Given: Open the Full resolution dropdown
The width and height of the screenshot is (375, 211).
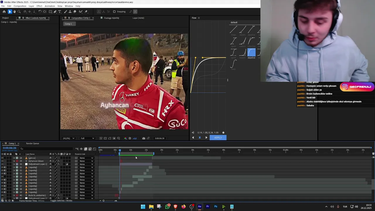Looking at the screenshot, I should (87, 138).
